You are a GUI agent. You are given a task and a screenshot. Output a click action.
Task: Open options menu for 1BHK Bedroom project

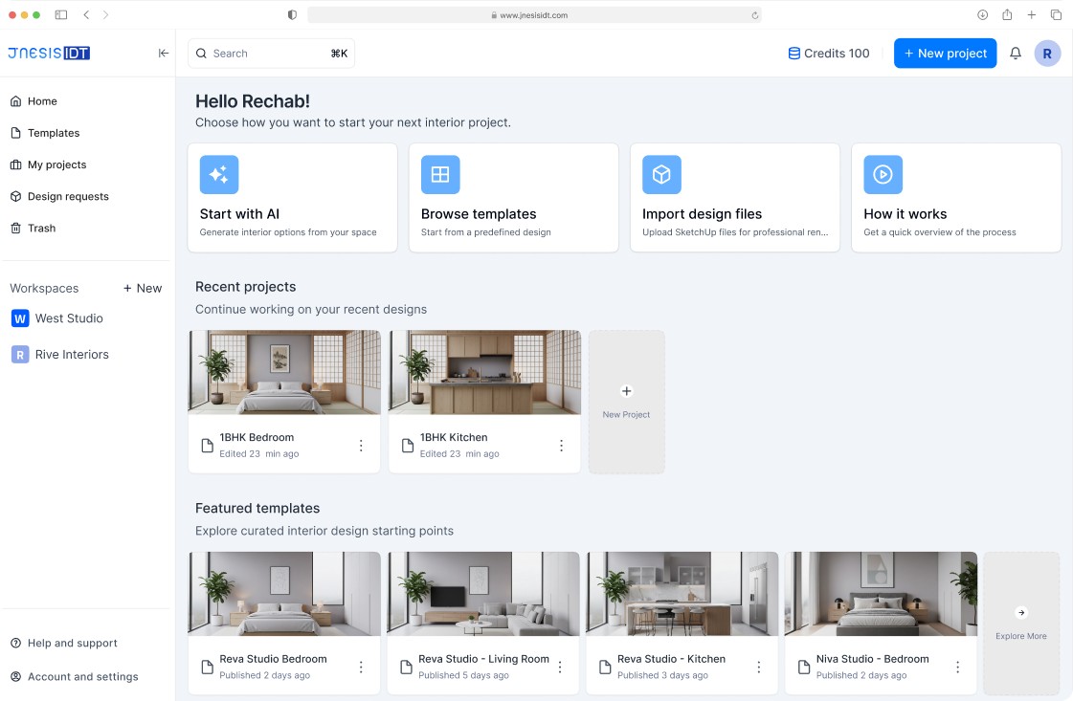pos(362,445)
